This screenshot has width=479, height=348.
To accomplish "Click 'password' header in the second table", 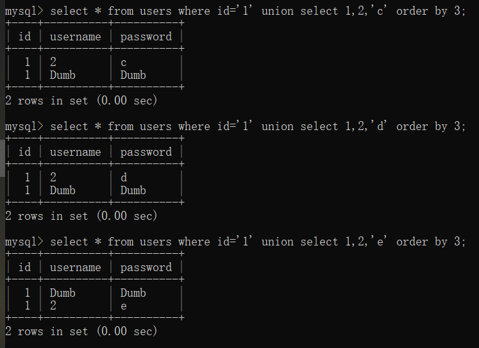I will coord(146,152).
